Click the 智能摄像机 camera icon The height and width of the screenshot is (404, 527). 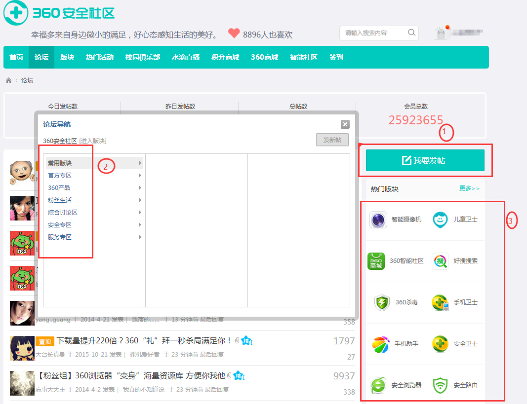[378, 220]
